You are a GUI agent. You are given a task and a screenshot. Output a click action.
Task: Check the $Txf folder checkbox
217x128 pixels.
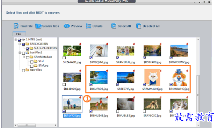point(32,62)
